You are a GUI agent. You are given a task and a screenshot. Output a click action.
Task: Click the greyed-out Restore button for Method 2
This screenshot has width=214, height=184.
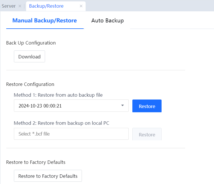147,134
